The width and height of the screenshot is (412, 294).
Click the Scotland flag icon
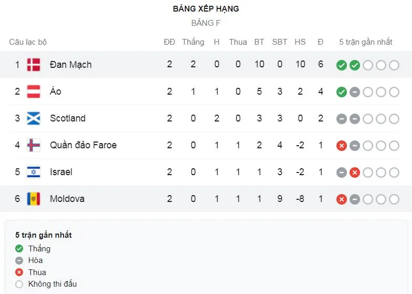[33, 118]
